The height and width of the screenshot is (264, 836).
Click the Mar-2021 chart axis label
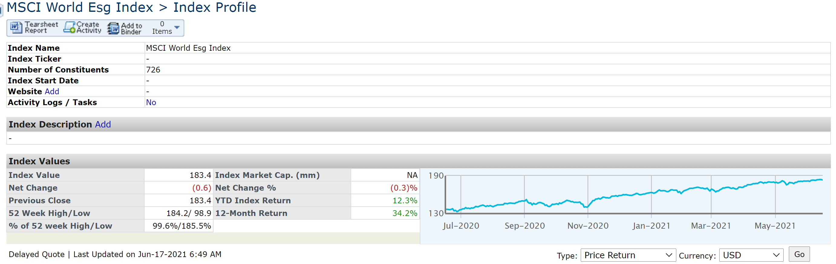(x=711, y=226)
